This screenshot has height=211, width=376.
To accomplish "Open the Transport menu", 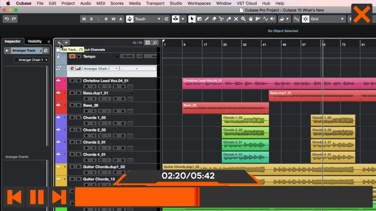I will coord(155,3).
